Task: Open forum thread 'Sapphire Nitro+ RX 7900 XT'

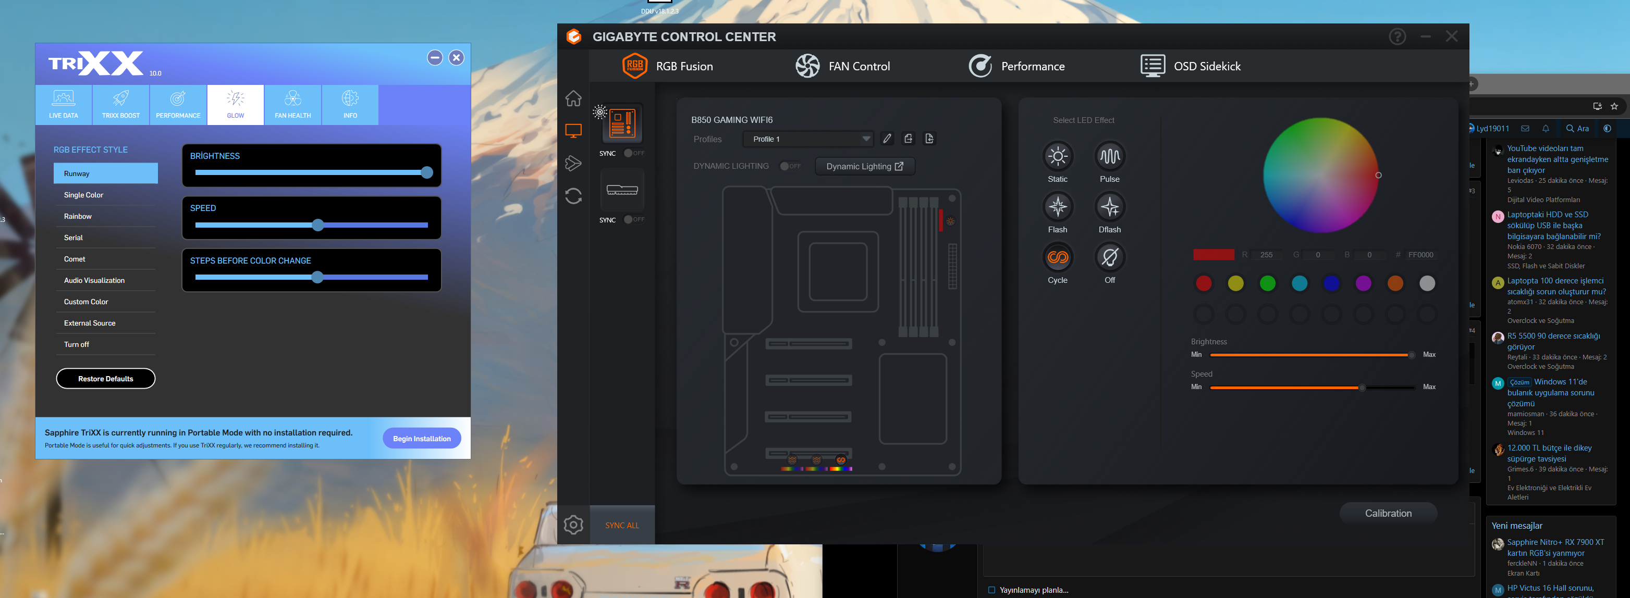Action: click(x=1555, y=547)
